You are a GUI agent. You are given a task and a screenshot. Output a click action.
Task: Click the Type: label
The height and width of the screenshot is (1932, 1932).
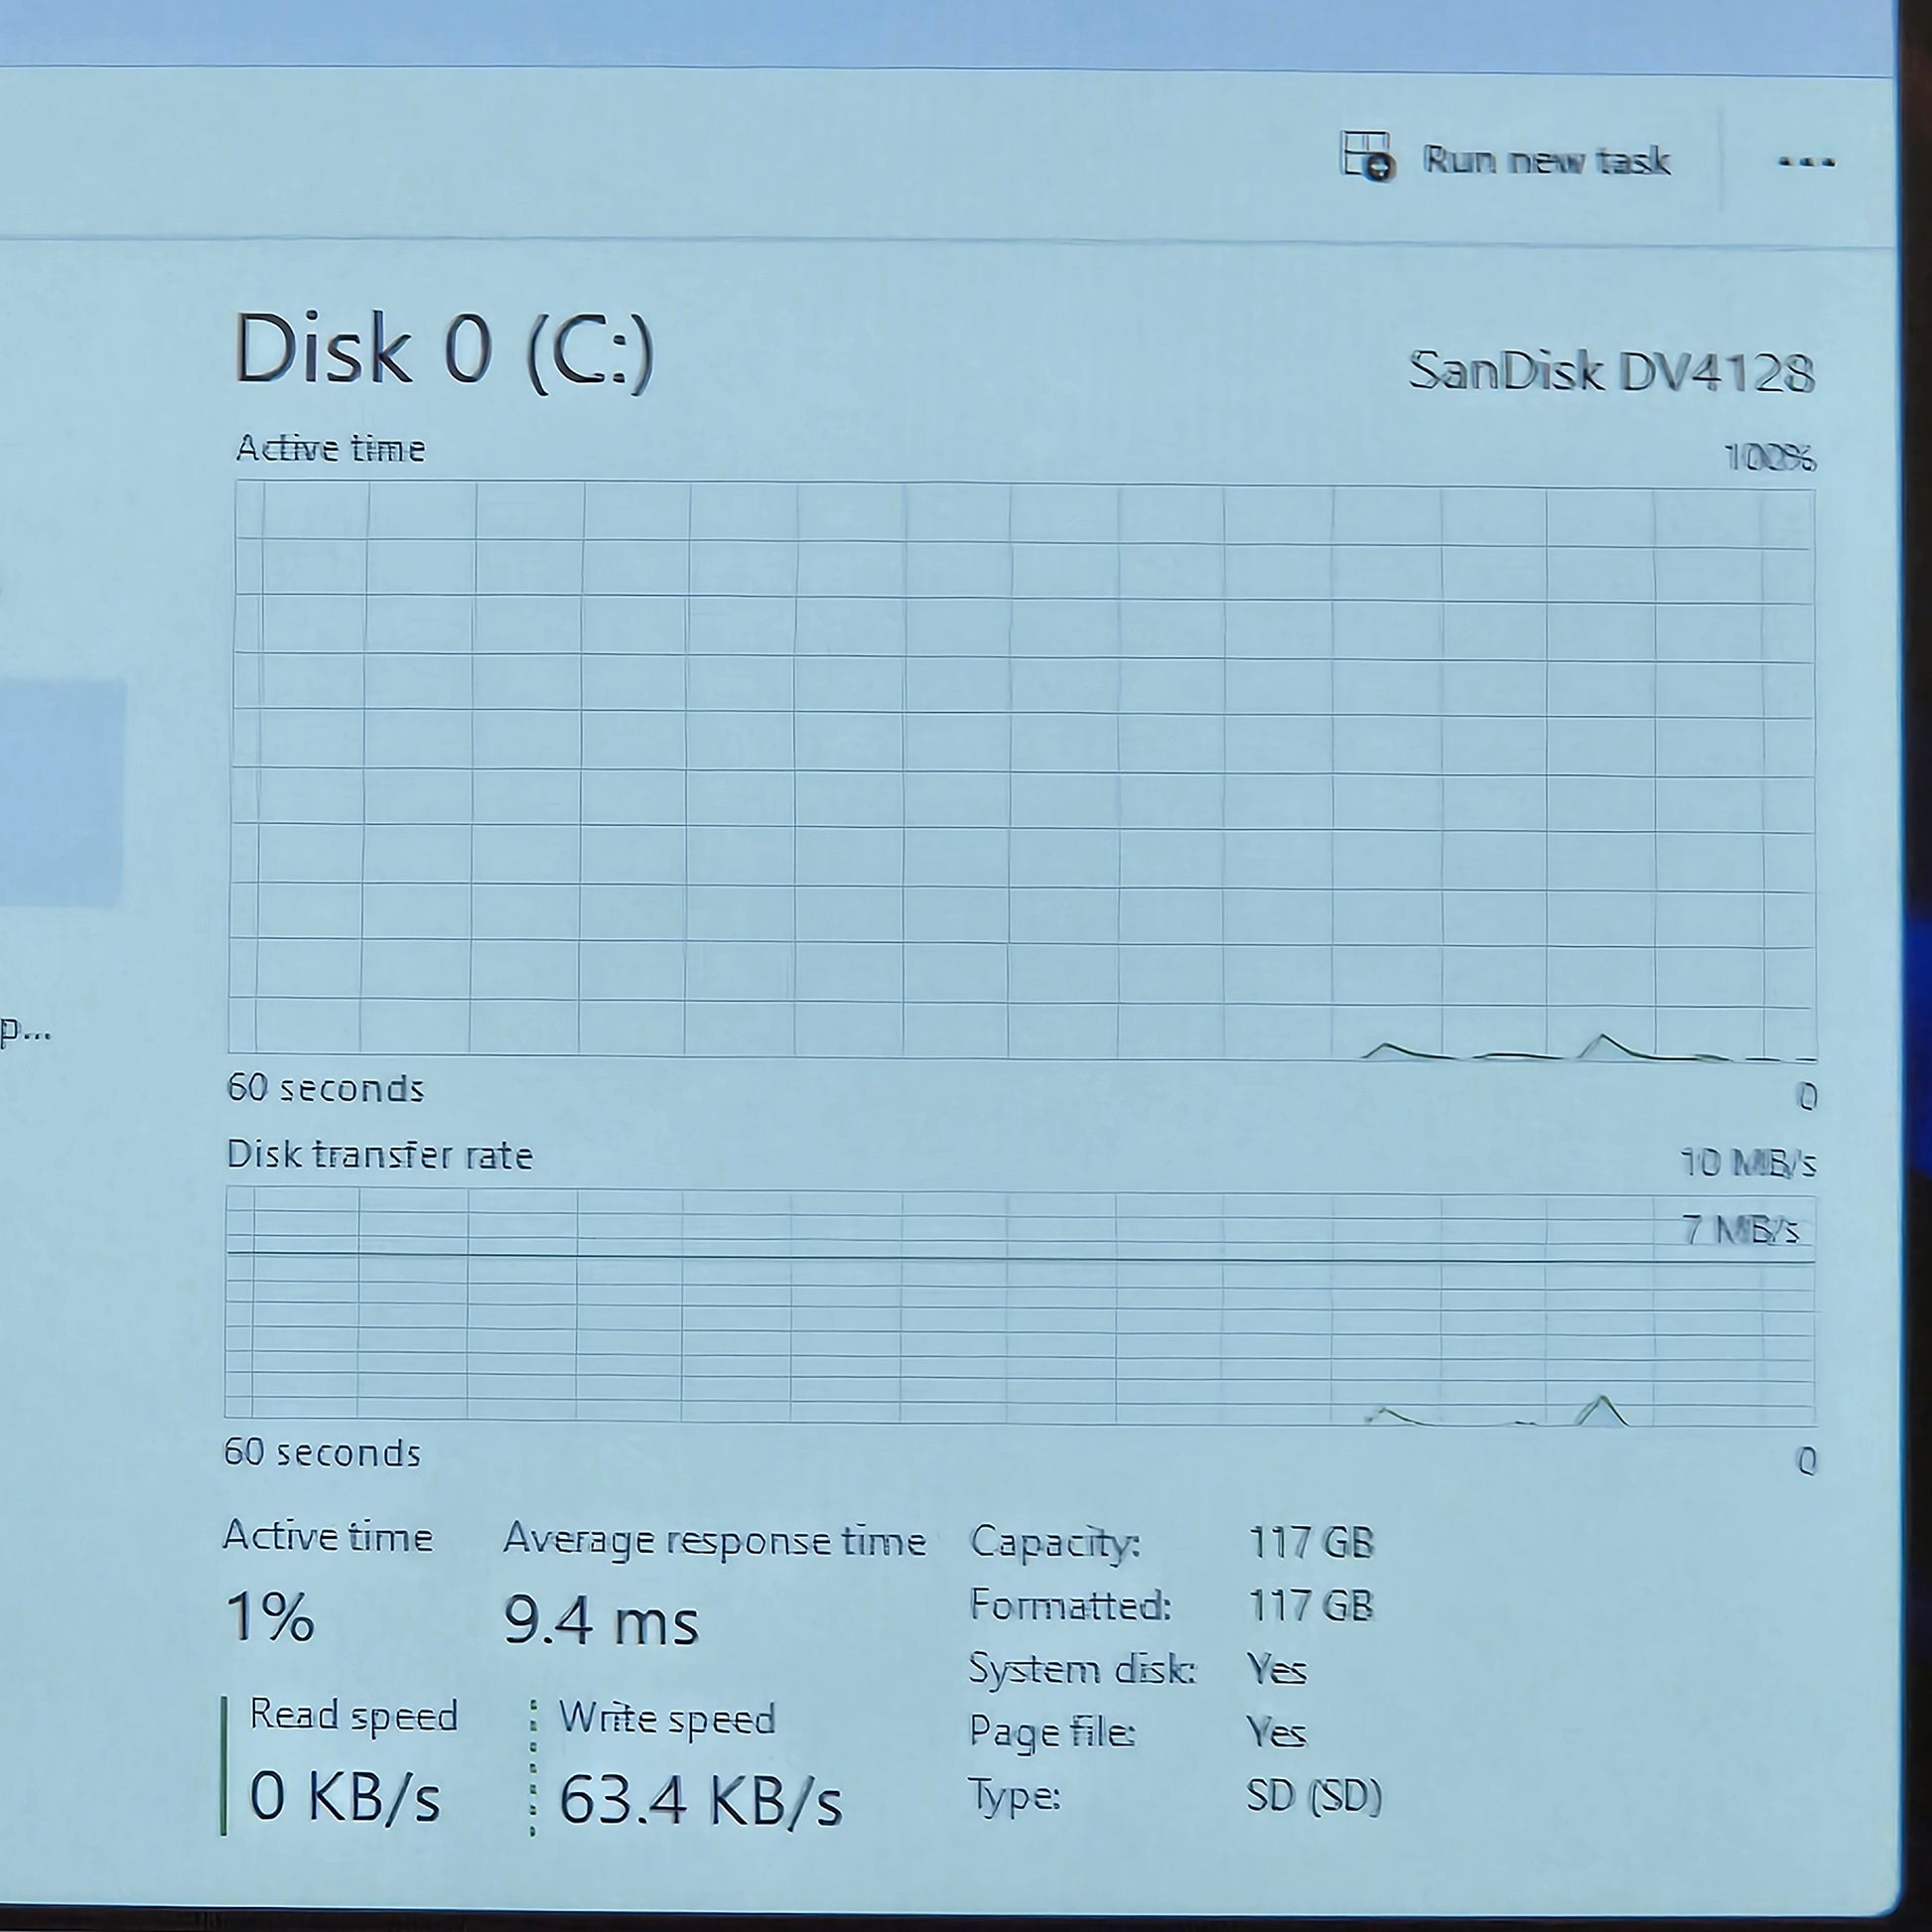tap(1014, 1798)
